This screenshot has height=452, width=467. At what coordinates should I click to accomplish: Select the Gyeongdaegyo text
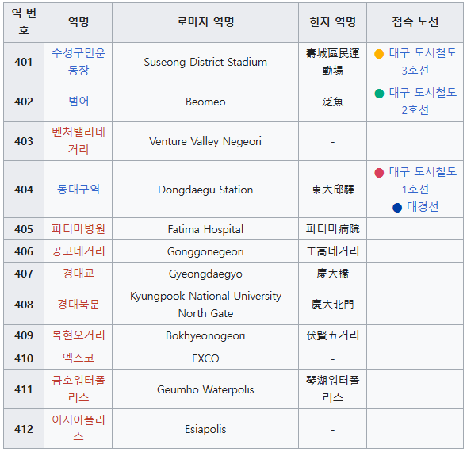205,274
